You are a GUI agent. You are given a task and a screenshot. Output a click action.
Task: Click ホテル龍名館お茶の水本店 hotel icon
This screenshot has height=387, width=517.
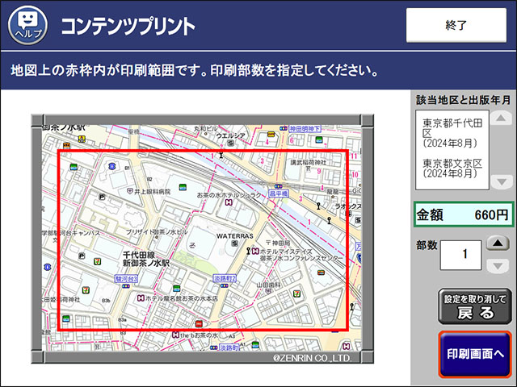[x=141, y=298]
